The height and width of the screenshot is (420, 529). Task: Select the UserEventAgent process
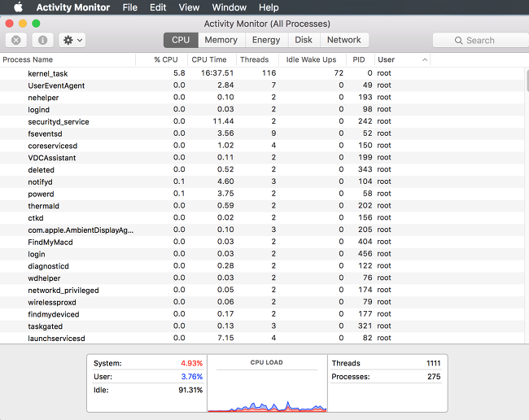point(262,85)
